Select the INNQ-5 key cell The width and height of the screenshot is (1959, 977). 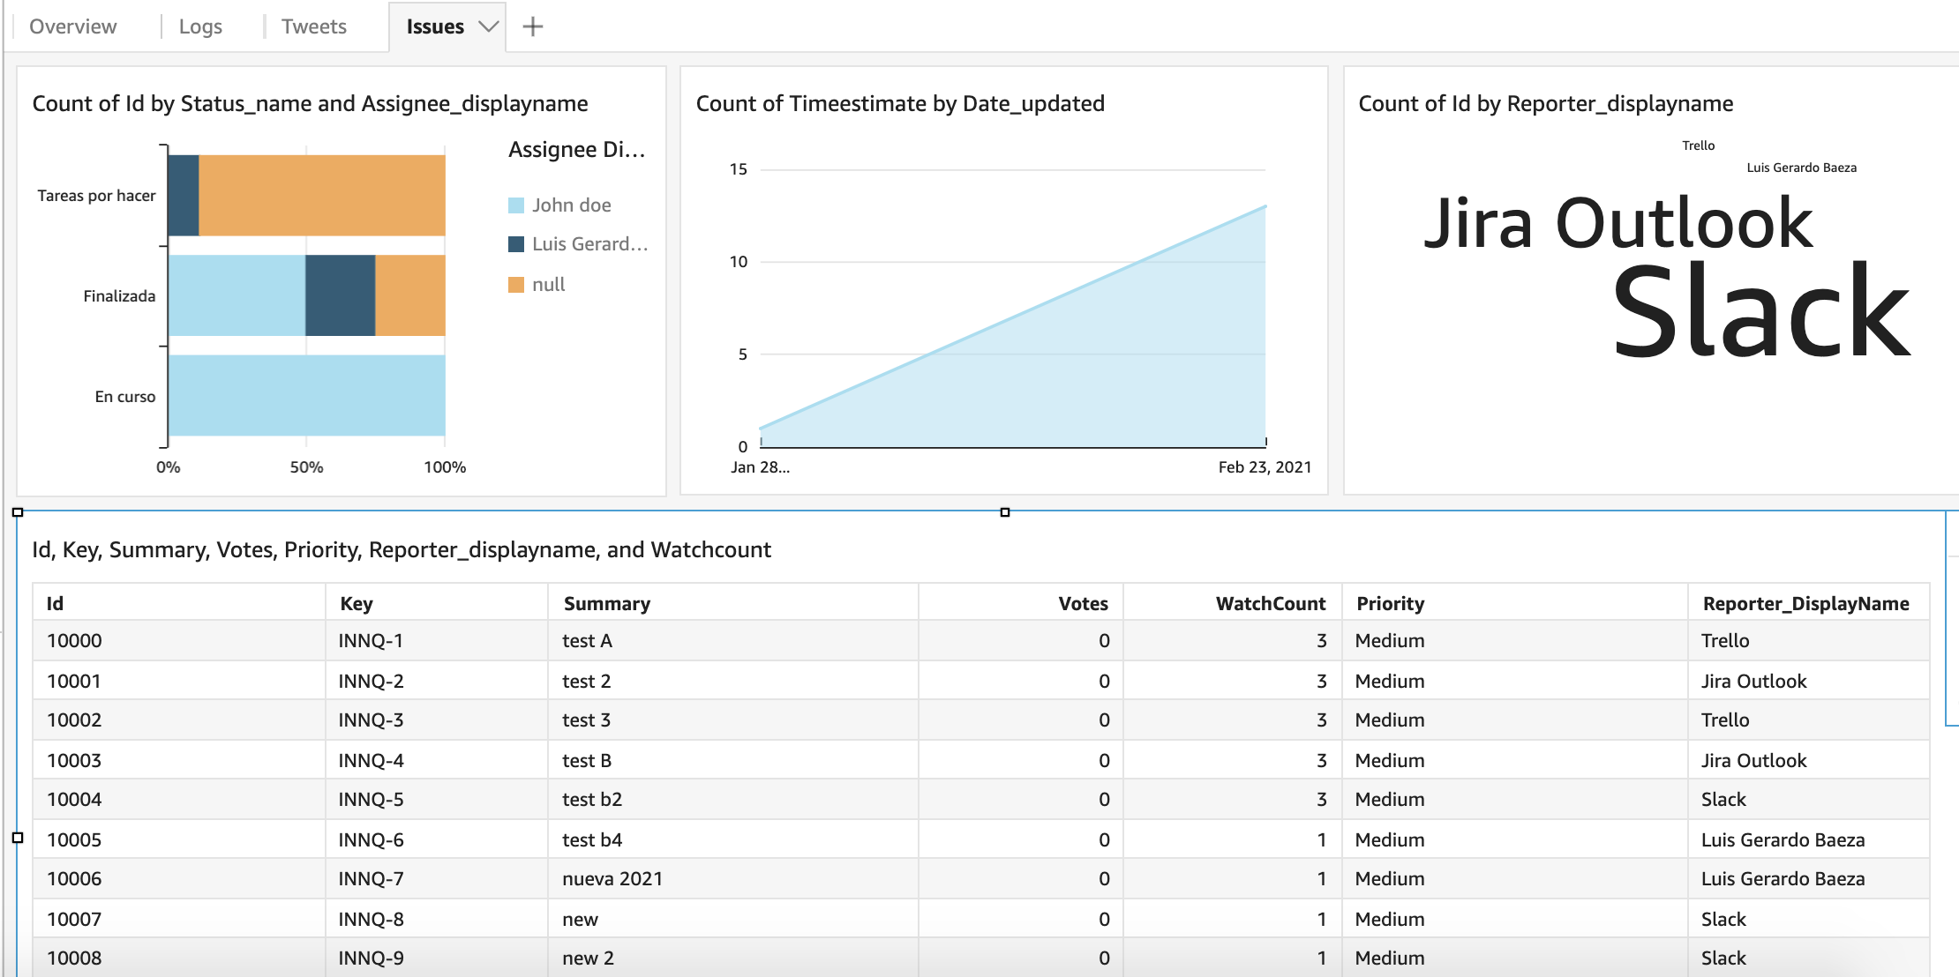pos(371,800)
